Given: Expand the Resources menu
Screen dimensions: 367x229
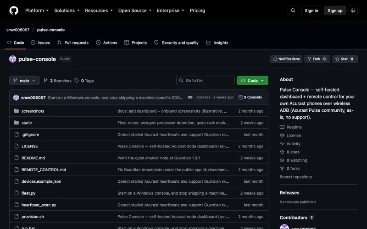Looking at the screenshot, I should click(99, 11).
